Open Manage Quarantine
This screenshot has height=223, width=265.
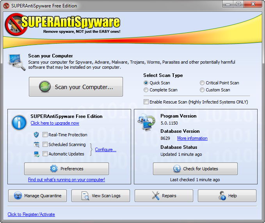(x=37, y=196)
